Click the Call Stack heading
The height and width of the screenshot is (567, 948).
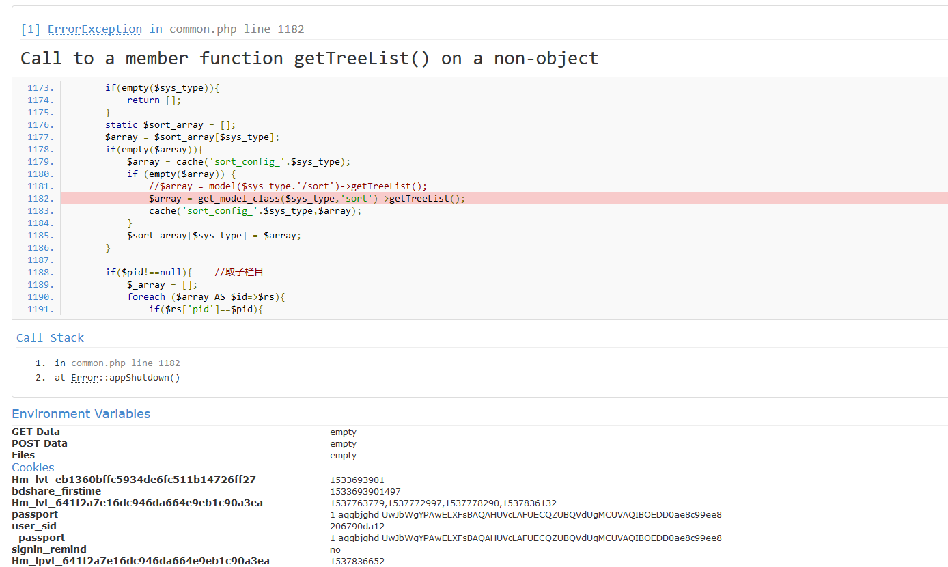50,338
